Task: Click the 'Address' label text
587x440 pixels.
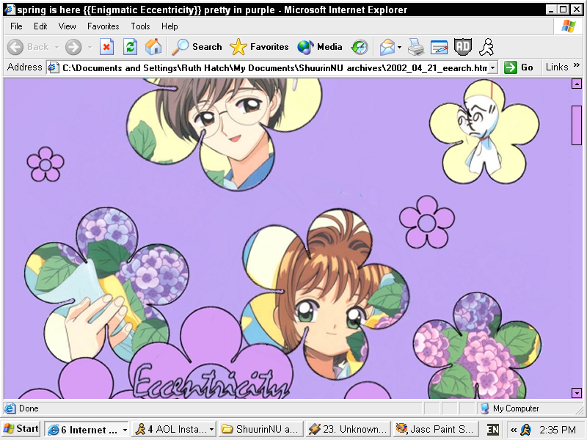Action: (25, 67)
